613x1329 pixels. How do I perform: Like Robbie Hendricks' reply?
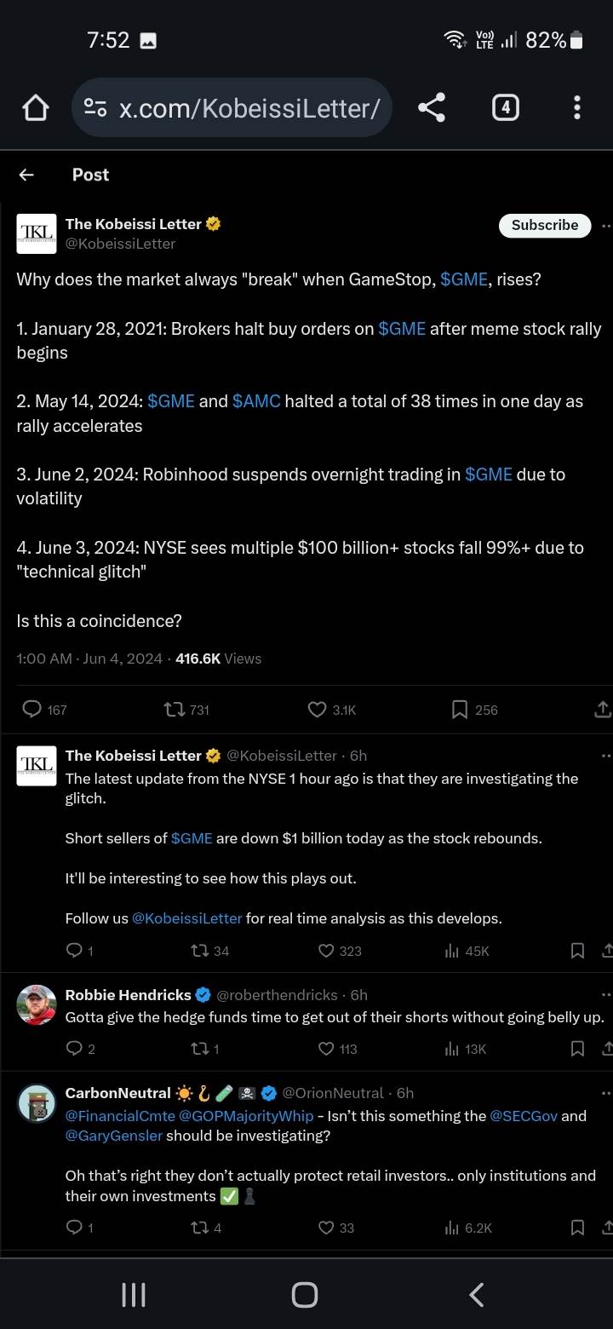[326, 1049]
